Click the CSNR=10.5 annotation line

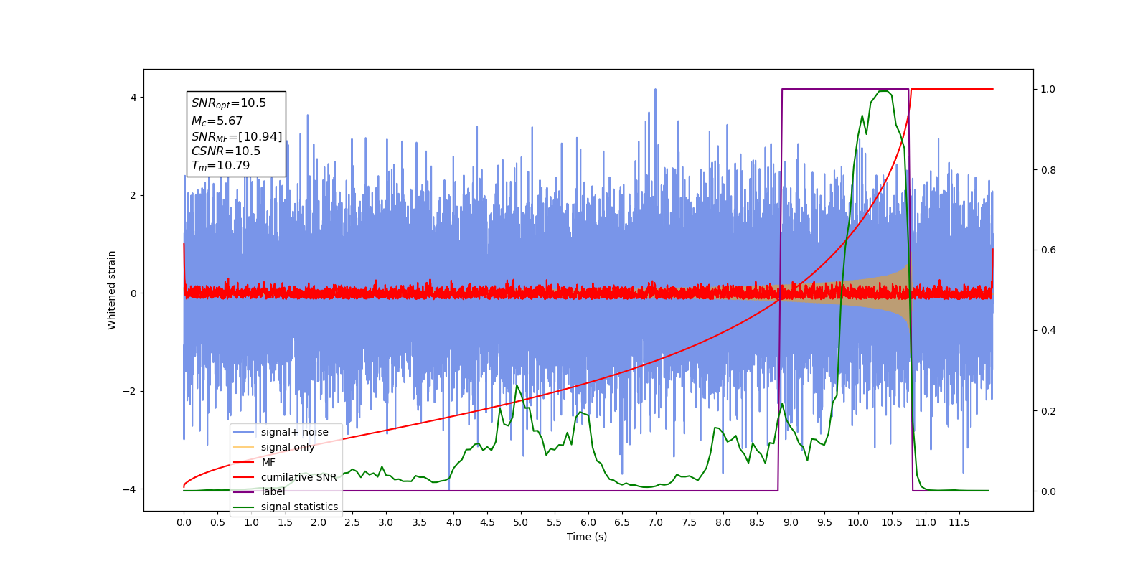pyautogui.click(x=226, y=151)
